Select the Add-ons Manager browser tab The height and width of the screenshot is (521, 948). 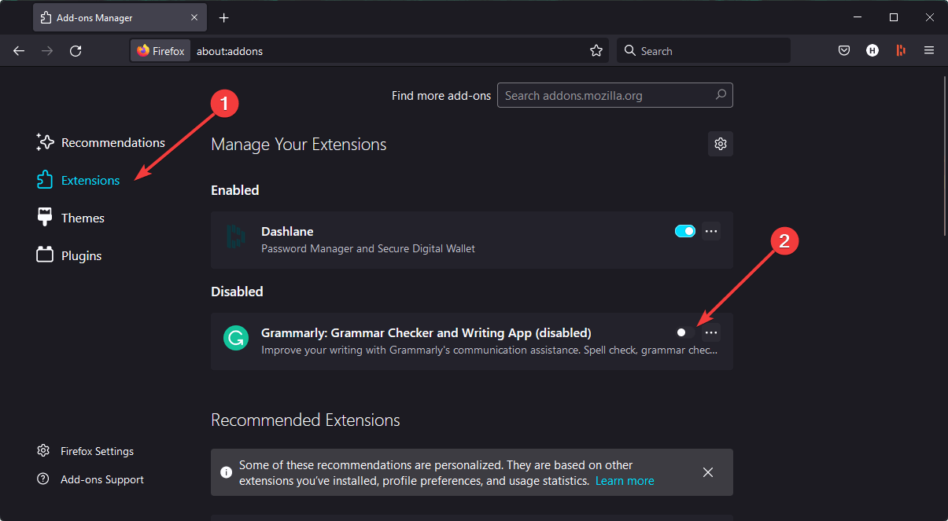coord(121,17)
